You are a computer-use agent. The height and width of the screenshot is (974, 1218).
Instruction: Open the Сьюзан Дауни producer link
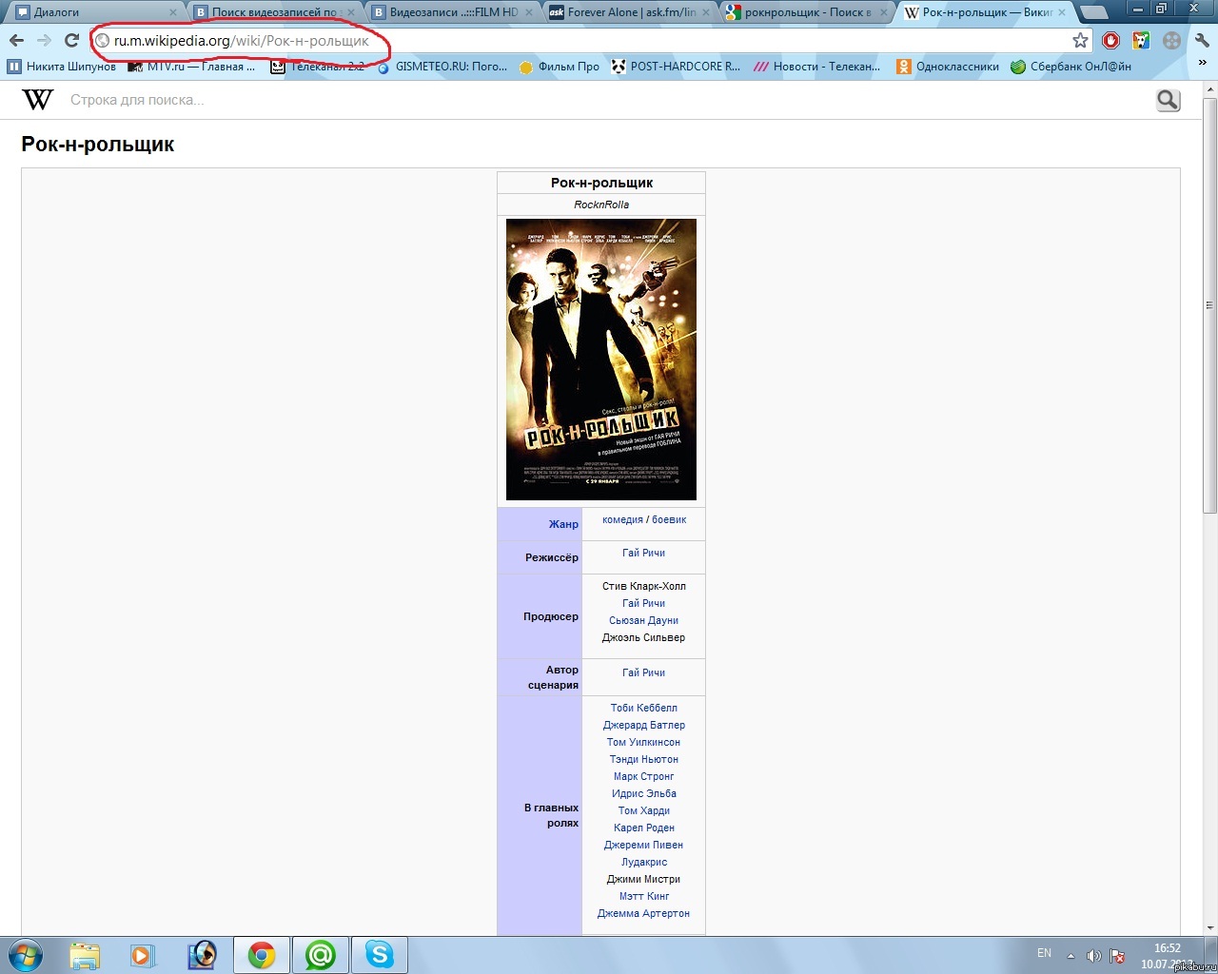[643, 620]
